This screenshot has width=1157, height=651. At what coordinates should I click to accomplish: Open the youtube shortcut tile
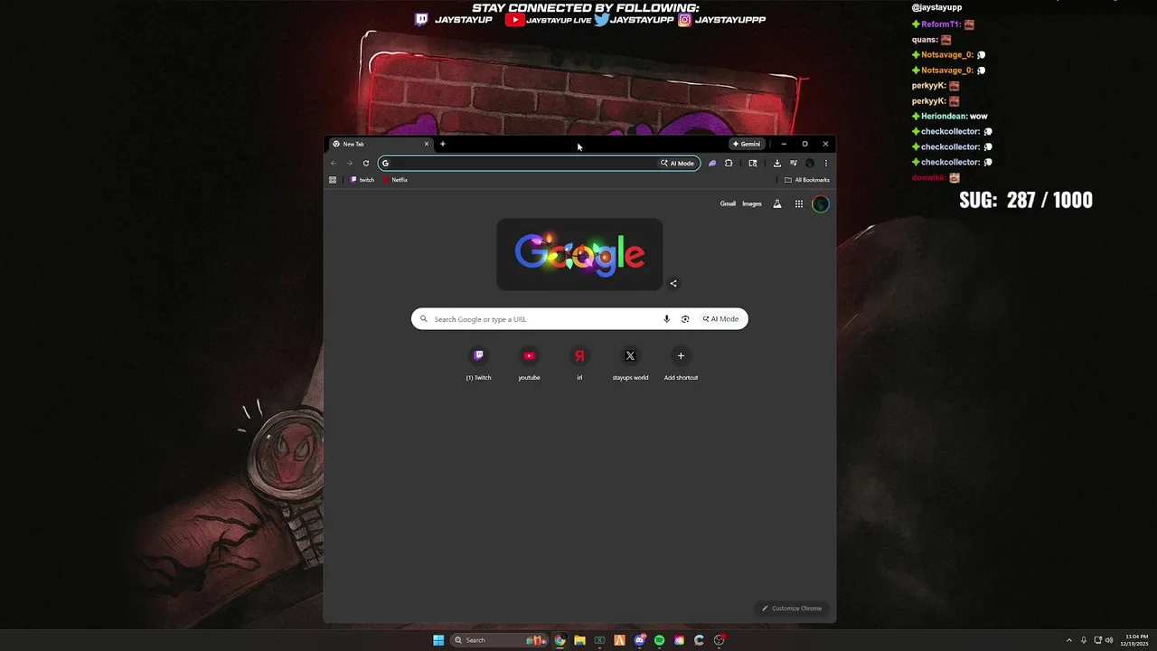tap(530, 363)
